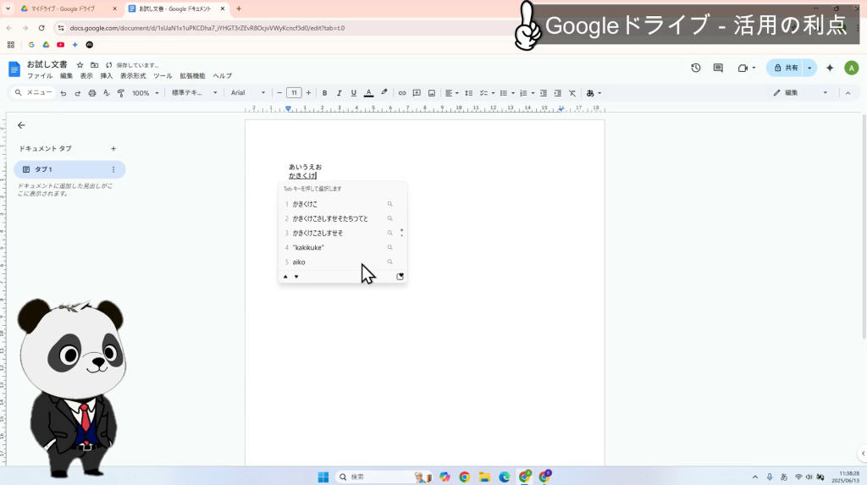867x485 pixels.
Task: Open the ヘルプ menu
Action: 223,76
